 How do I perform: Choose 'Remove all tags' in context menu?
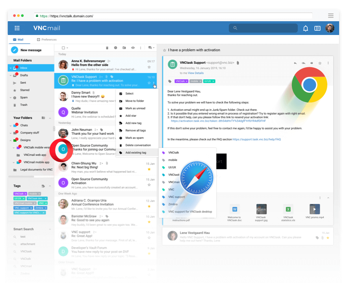(137, 130)
